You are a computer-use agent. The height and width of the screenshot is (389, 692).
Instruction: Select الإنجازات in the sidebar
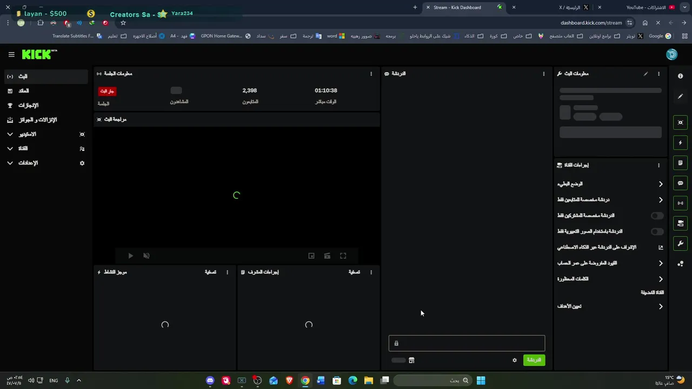46,105
